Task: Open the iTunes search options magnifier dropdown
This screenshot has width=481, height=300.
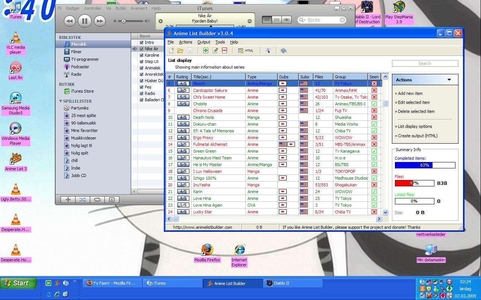Action: 303,20
